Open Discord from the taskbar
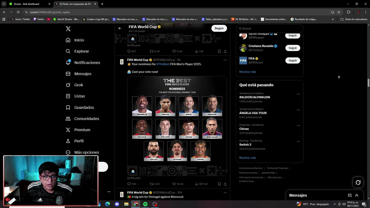The image size is (370, 208). [x=117, y=204]
